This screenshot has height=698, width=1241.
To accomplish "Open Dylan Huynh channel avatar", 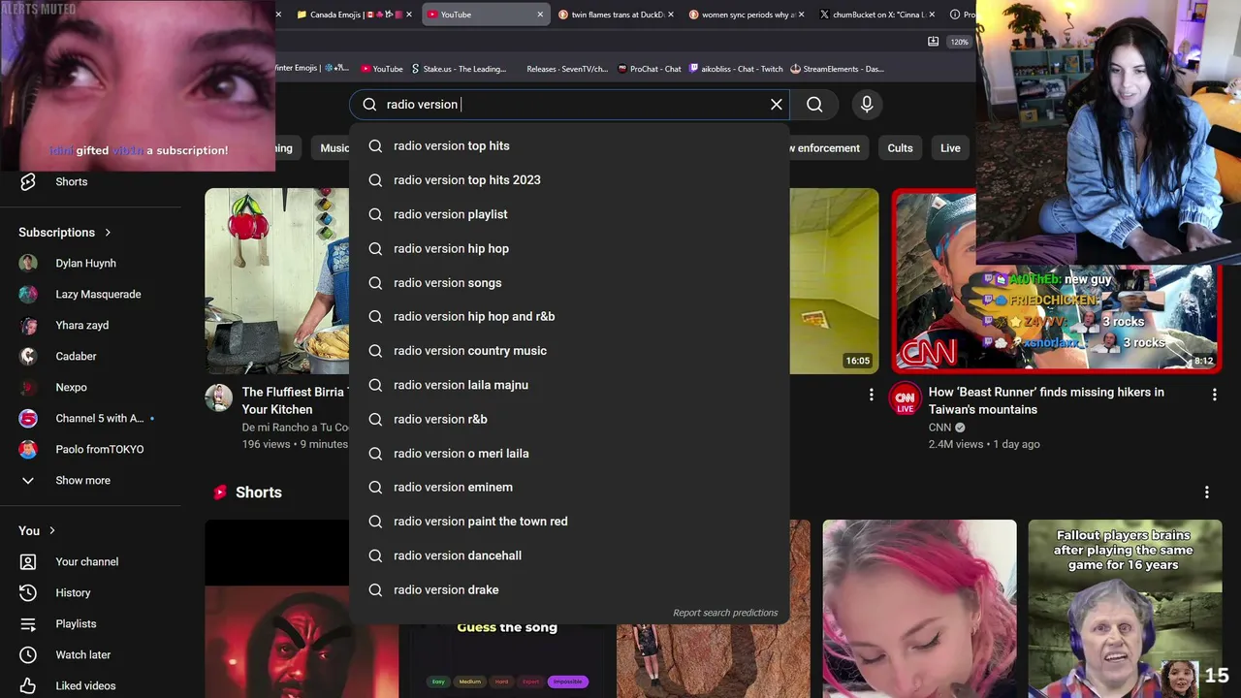I will coord(28,264).
